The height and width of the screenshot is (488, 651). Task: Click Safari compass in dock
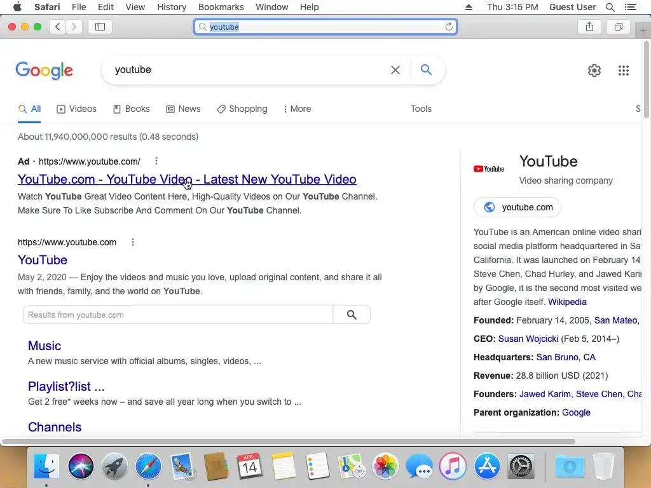(148, 466)
